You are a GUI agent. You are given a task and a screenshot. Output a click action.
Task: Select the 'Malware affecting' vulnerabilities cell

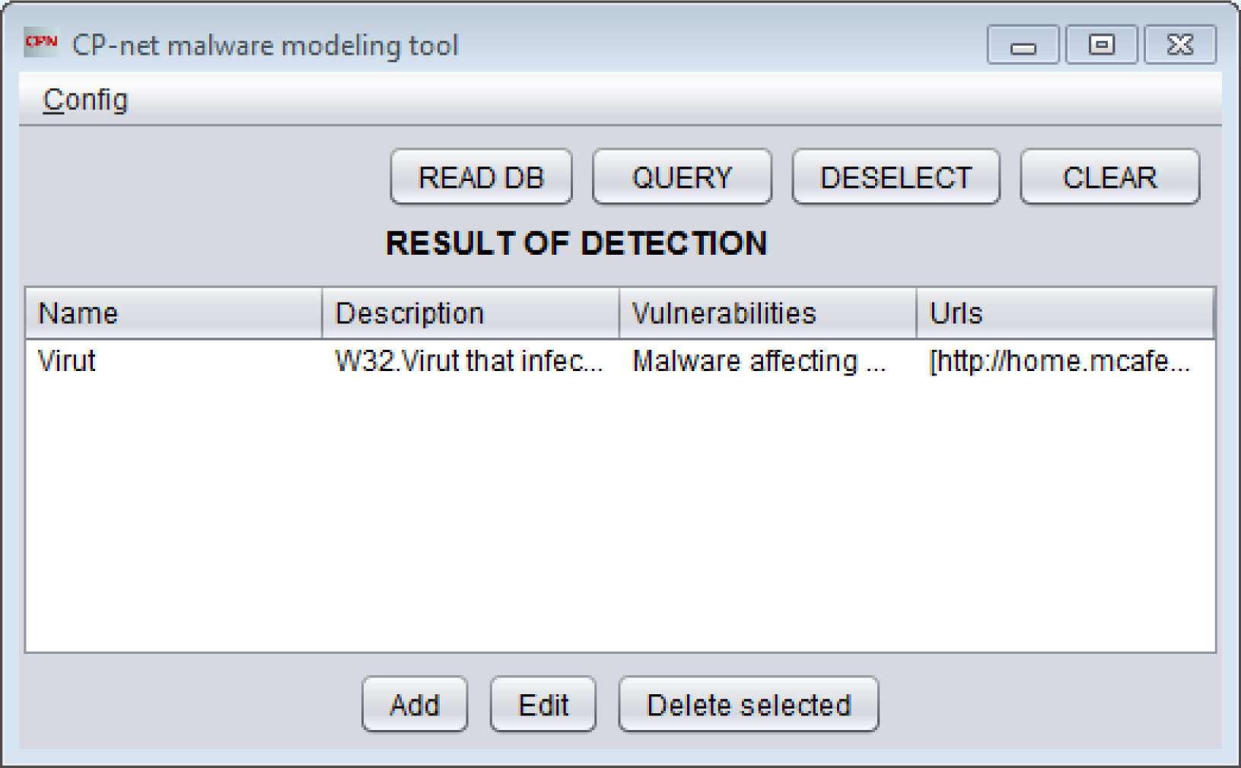tap(767, 361)
